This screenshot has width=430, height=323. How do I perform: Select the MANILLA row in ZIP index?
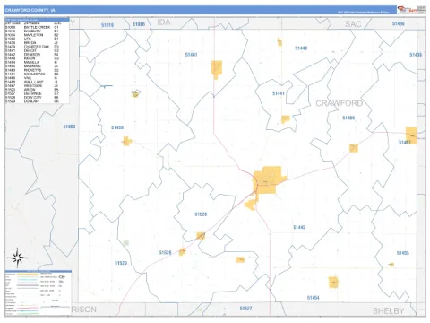click(32, 62)
